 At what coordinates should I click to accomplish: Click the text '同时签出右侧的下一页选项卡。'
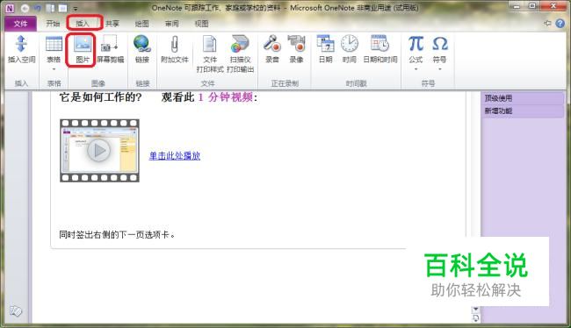tap(117, 234)
